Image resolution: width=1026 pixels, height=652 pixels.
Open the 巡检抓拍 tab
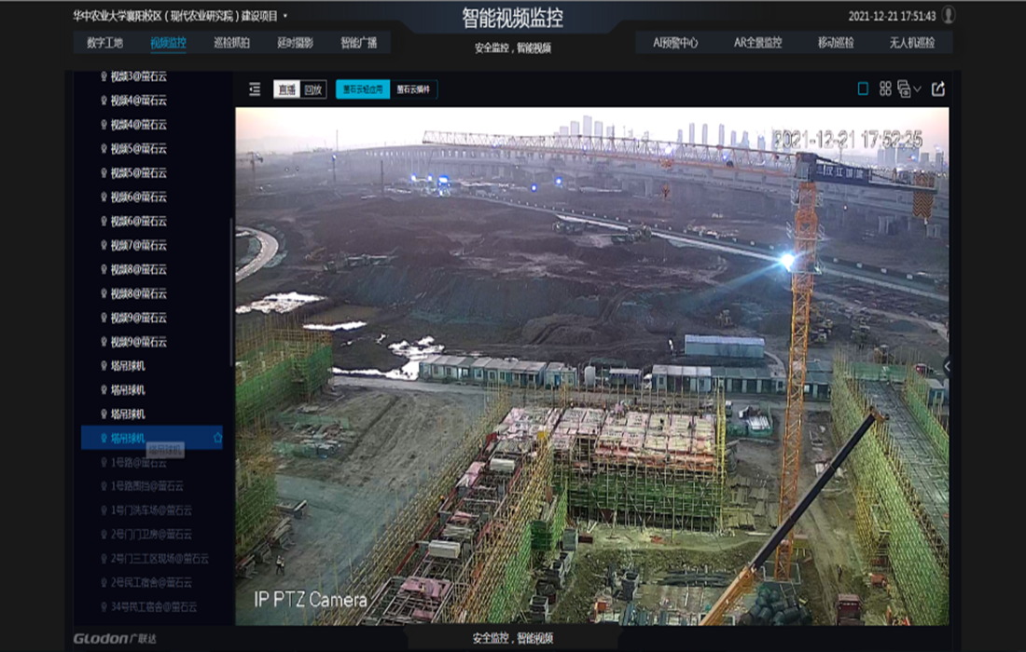(230, 41)
